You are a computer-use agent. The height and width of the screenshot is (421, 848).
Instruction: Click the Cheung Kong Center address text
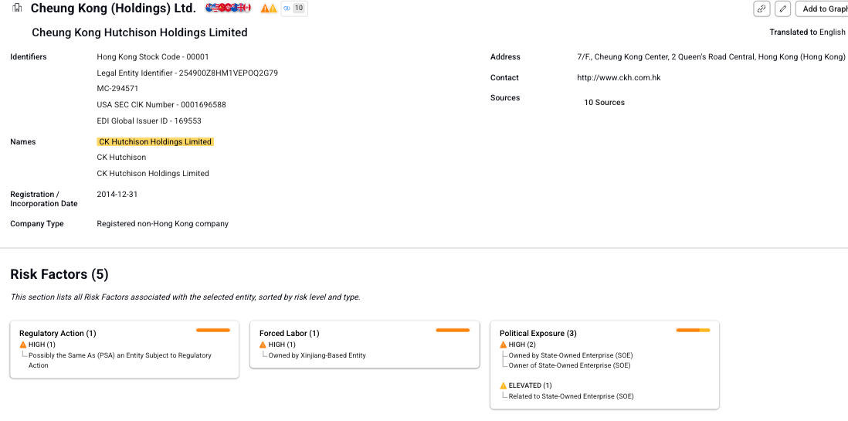click(x=711, y=57)
